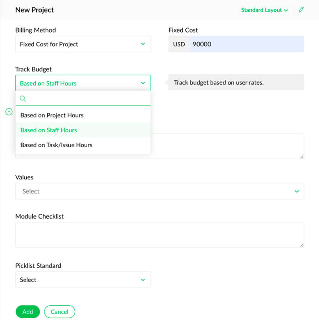
Task: Open the Standard Layout dropdown
Action: click(264, 10)
